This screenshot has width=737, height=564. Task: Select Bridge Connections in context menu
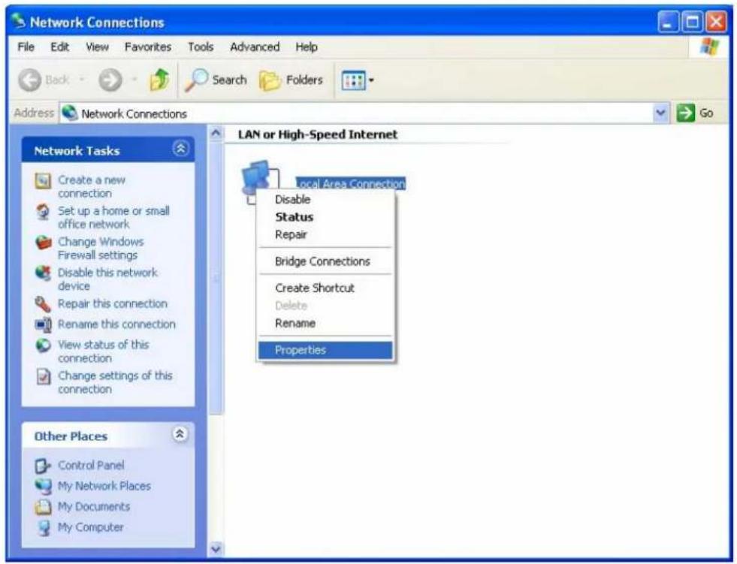point(325,261)
